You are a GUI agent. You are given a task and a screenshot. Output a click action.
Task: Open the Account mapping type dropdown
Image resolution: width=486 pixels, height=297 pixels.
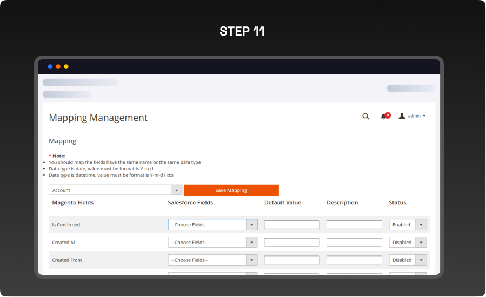115,190
